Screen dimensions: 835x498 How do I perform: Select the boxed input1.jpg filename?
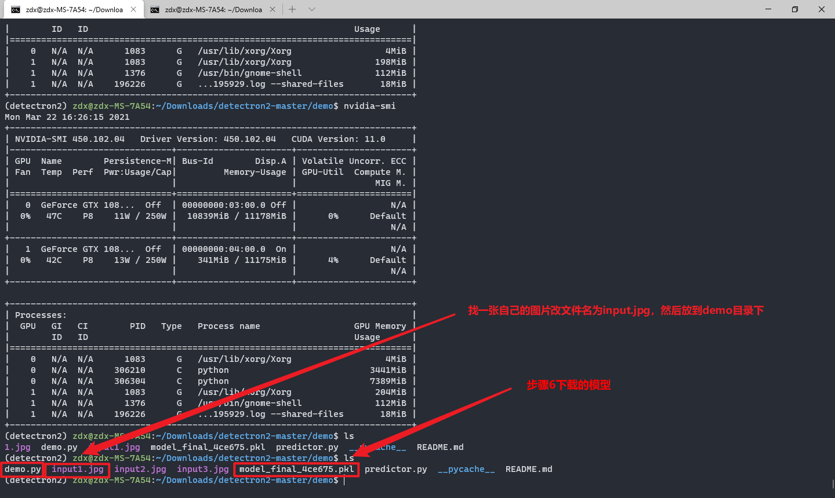77,469
